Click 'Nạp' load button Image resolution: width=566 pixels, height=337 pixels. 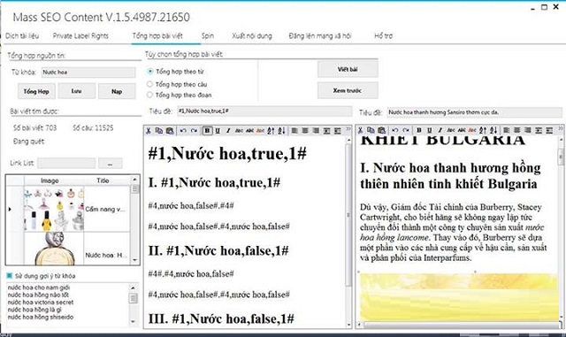tap(117, 91)
